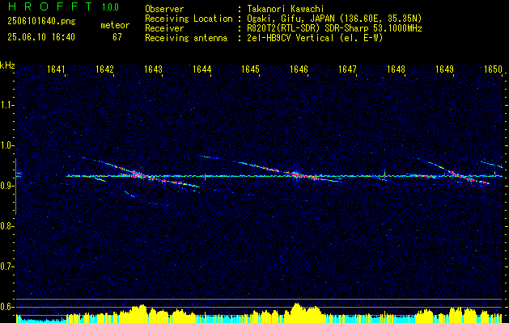Click the 1641 time marker
The height and width of the screenshot is (323, 509).
[56, 69]
